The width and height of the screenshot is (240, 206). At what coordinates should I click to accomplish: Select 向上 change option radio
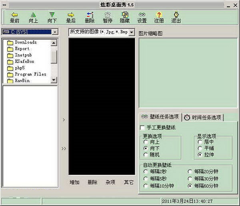[x=146, y=142]
